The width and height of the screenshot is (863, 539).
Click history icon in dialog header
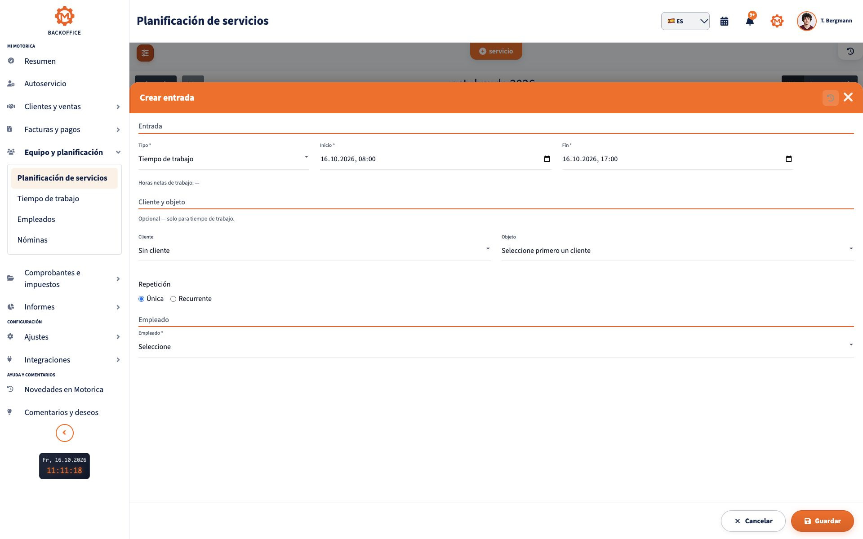(x=830, y=97)
